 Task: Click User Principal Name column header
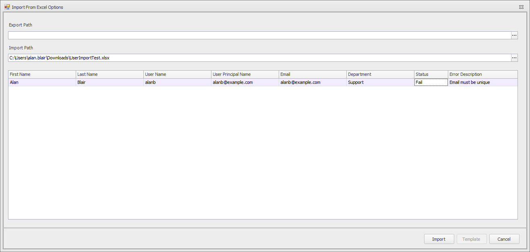click(x=245, y=74)
